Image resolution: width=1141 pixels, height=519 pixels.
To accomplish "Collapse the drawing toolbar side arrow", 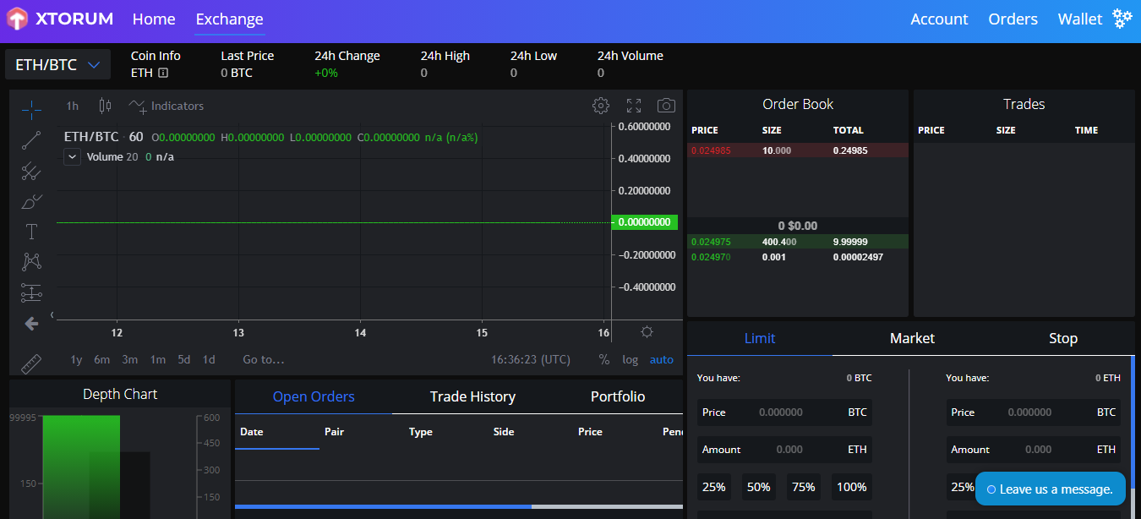I will (x=52, y=314).
